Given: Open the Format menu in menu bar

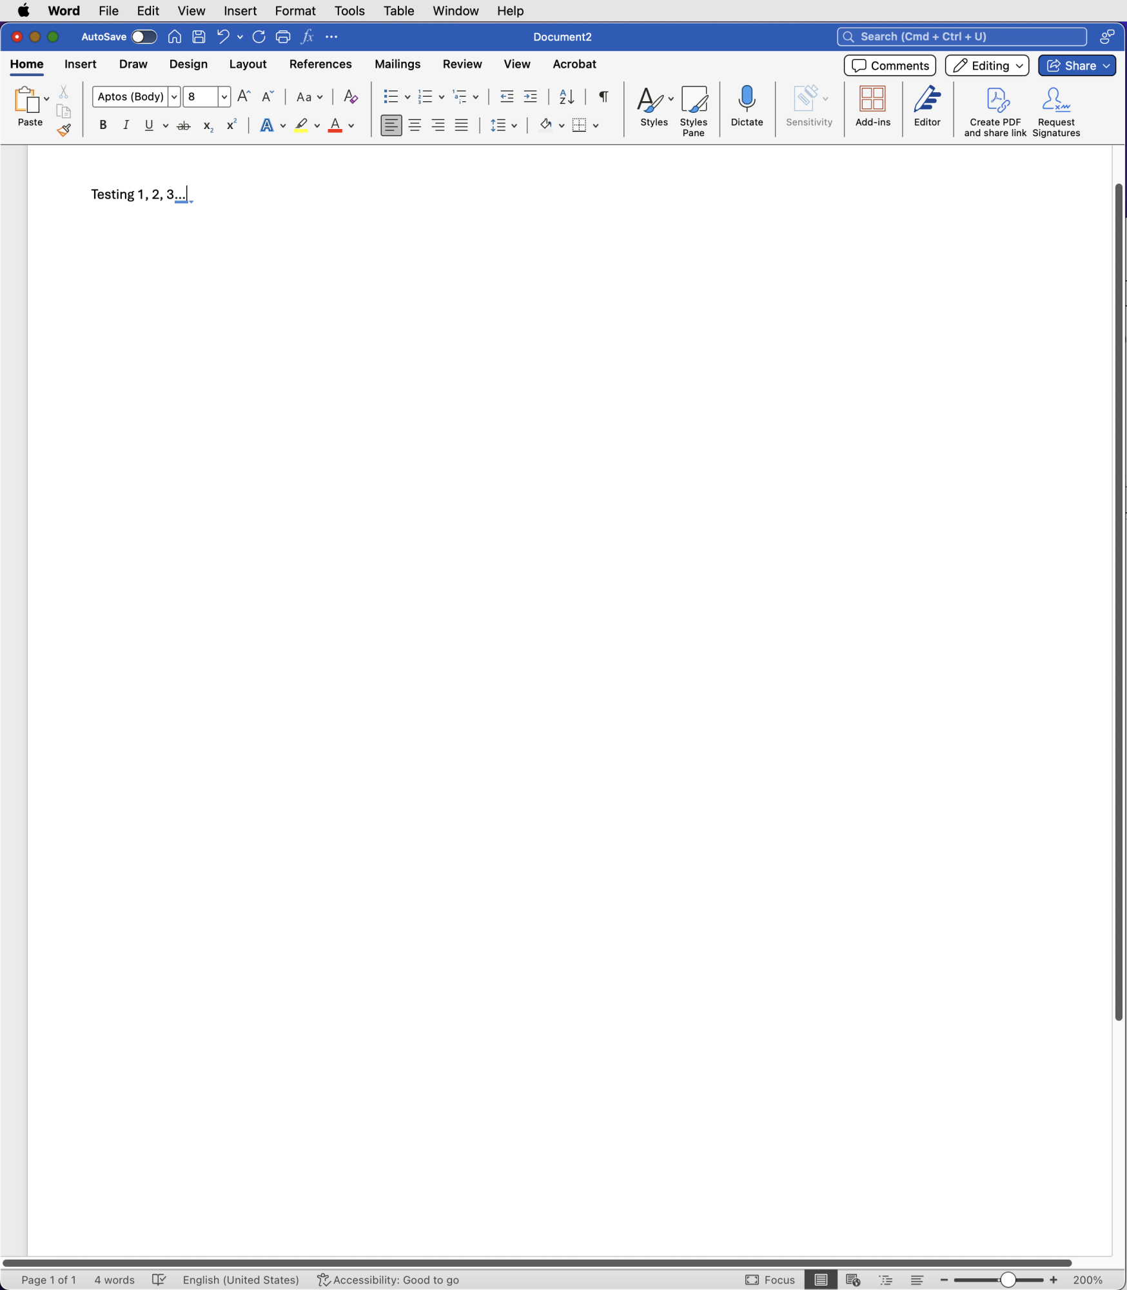Looking at the screenshot, I should point(295,11).
